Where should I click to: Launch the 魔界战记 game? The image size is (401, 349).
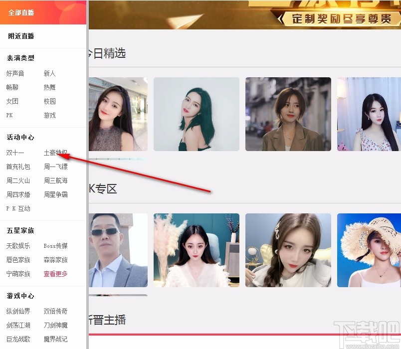click(55, 340)
